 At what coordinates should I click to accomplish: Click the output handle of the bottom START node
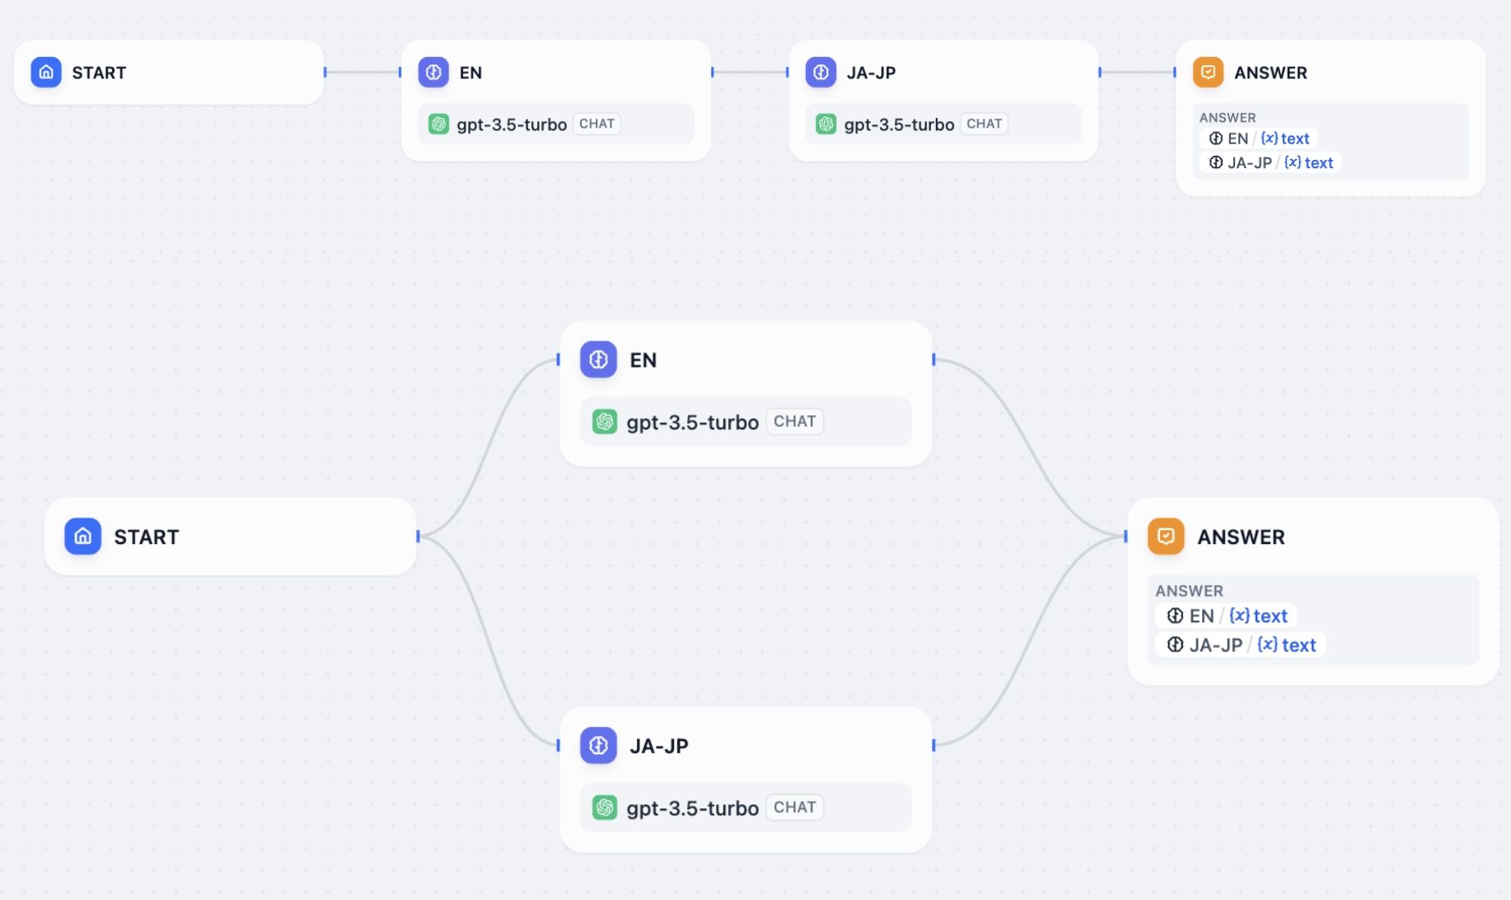(x=419, y=537)
